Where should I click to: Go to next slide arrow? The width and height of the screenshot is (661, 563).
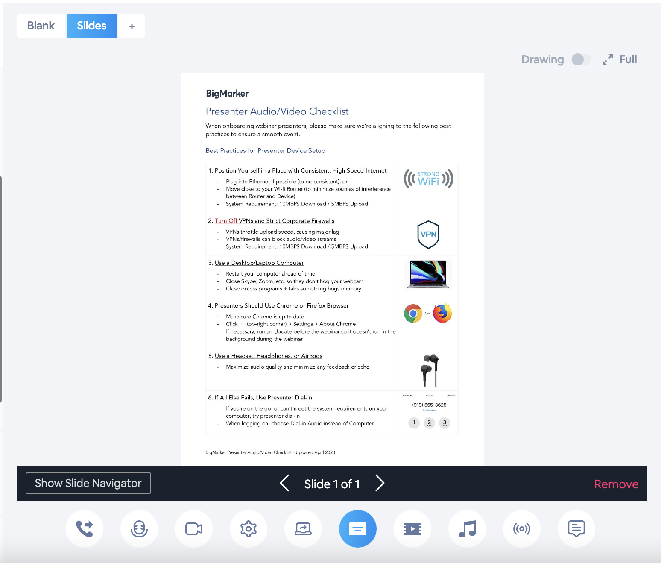pos(380,483)
